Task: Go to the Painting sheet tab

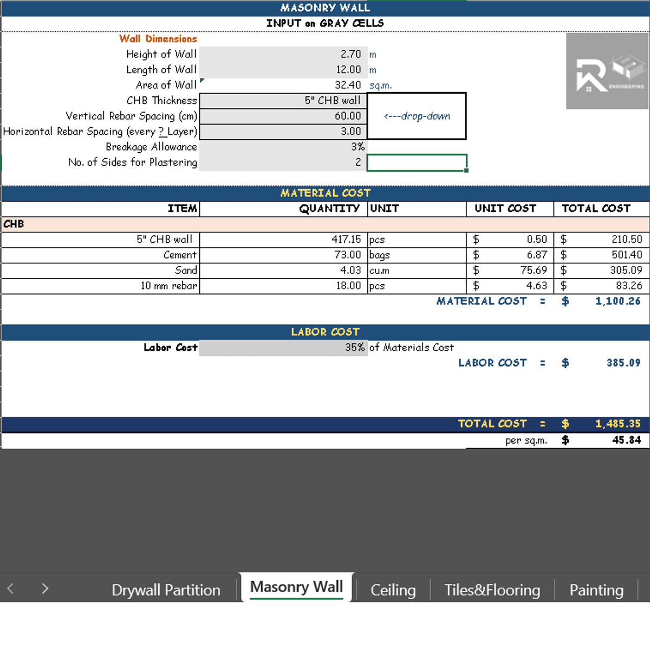Action: point(596,589)
